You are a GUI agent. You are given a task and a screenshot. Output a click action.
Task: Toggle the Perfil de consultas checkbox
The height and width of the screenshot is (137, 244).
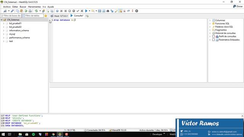[x=213, y=37]
